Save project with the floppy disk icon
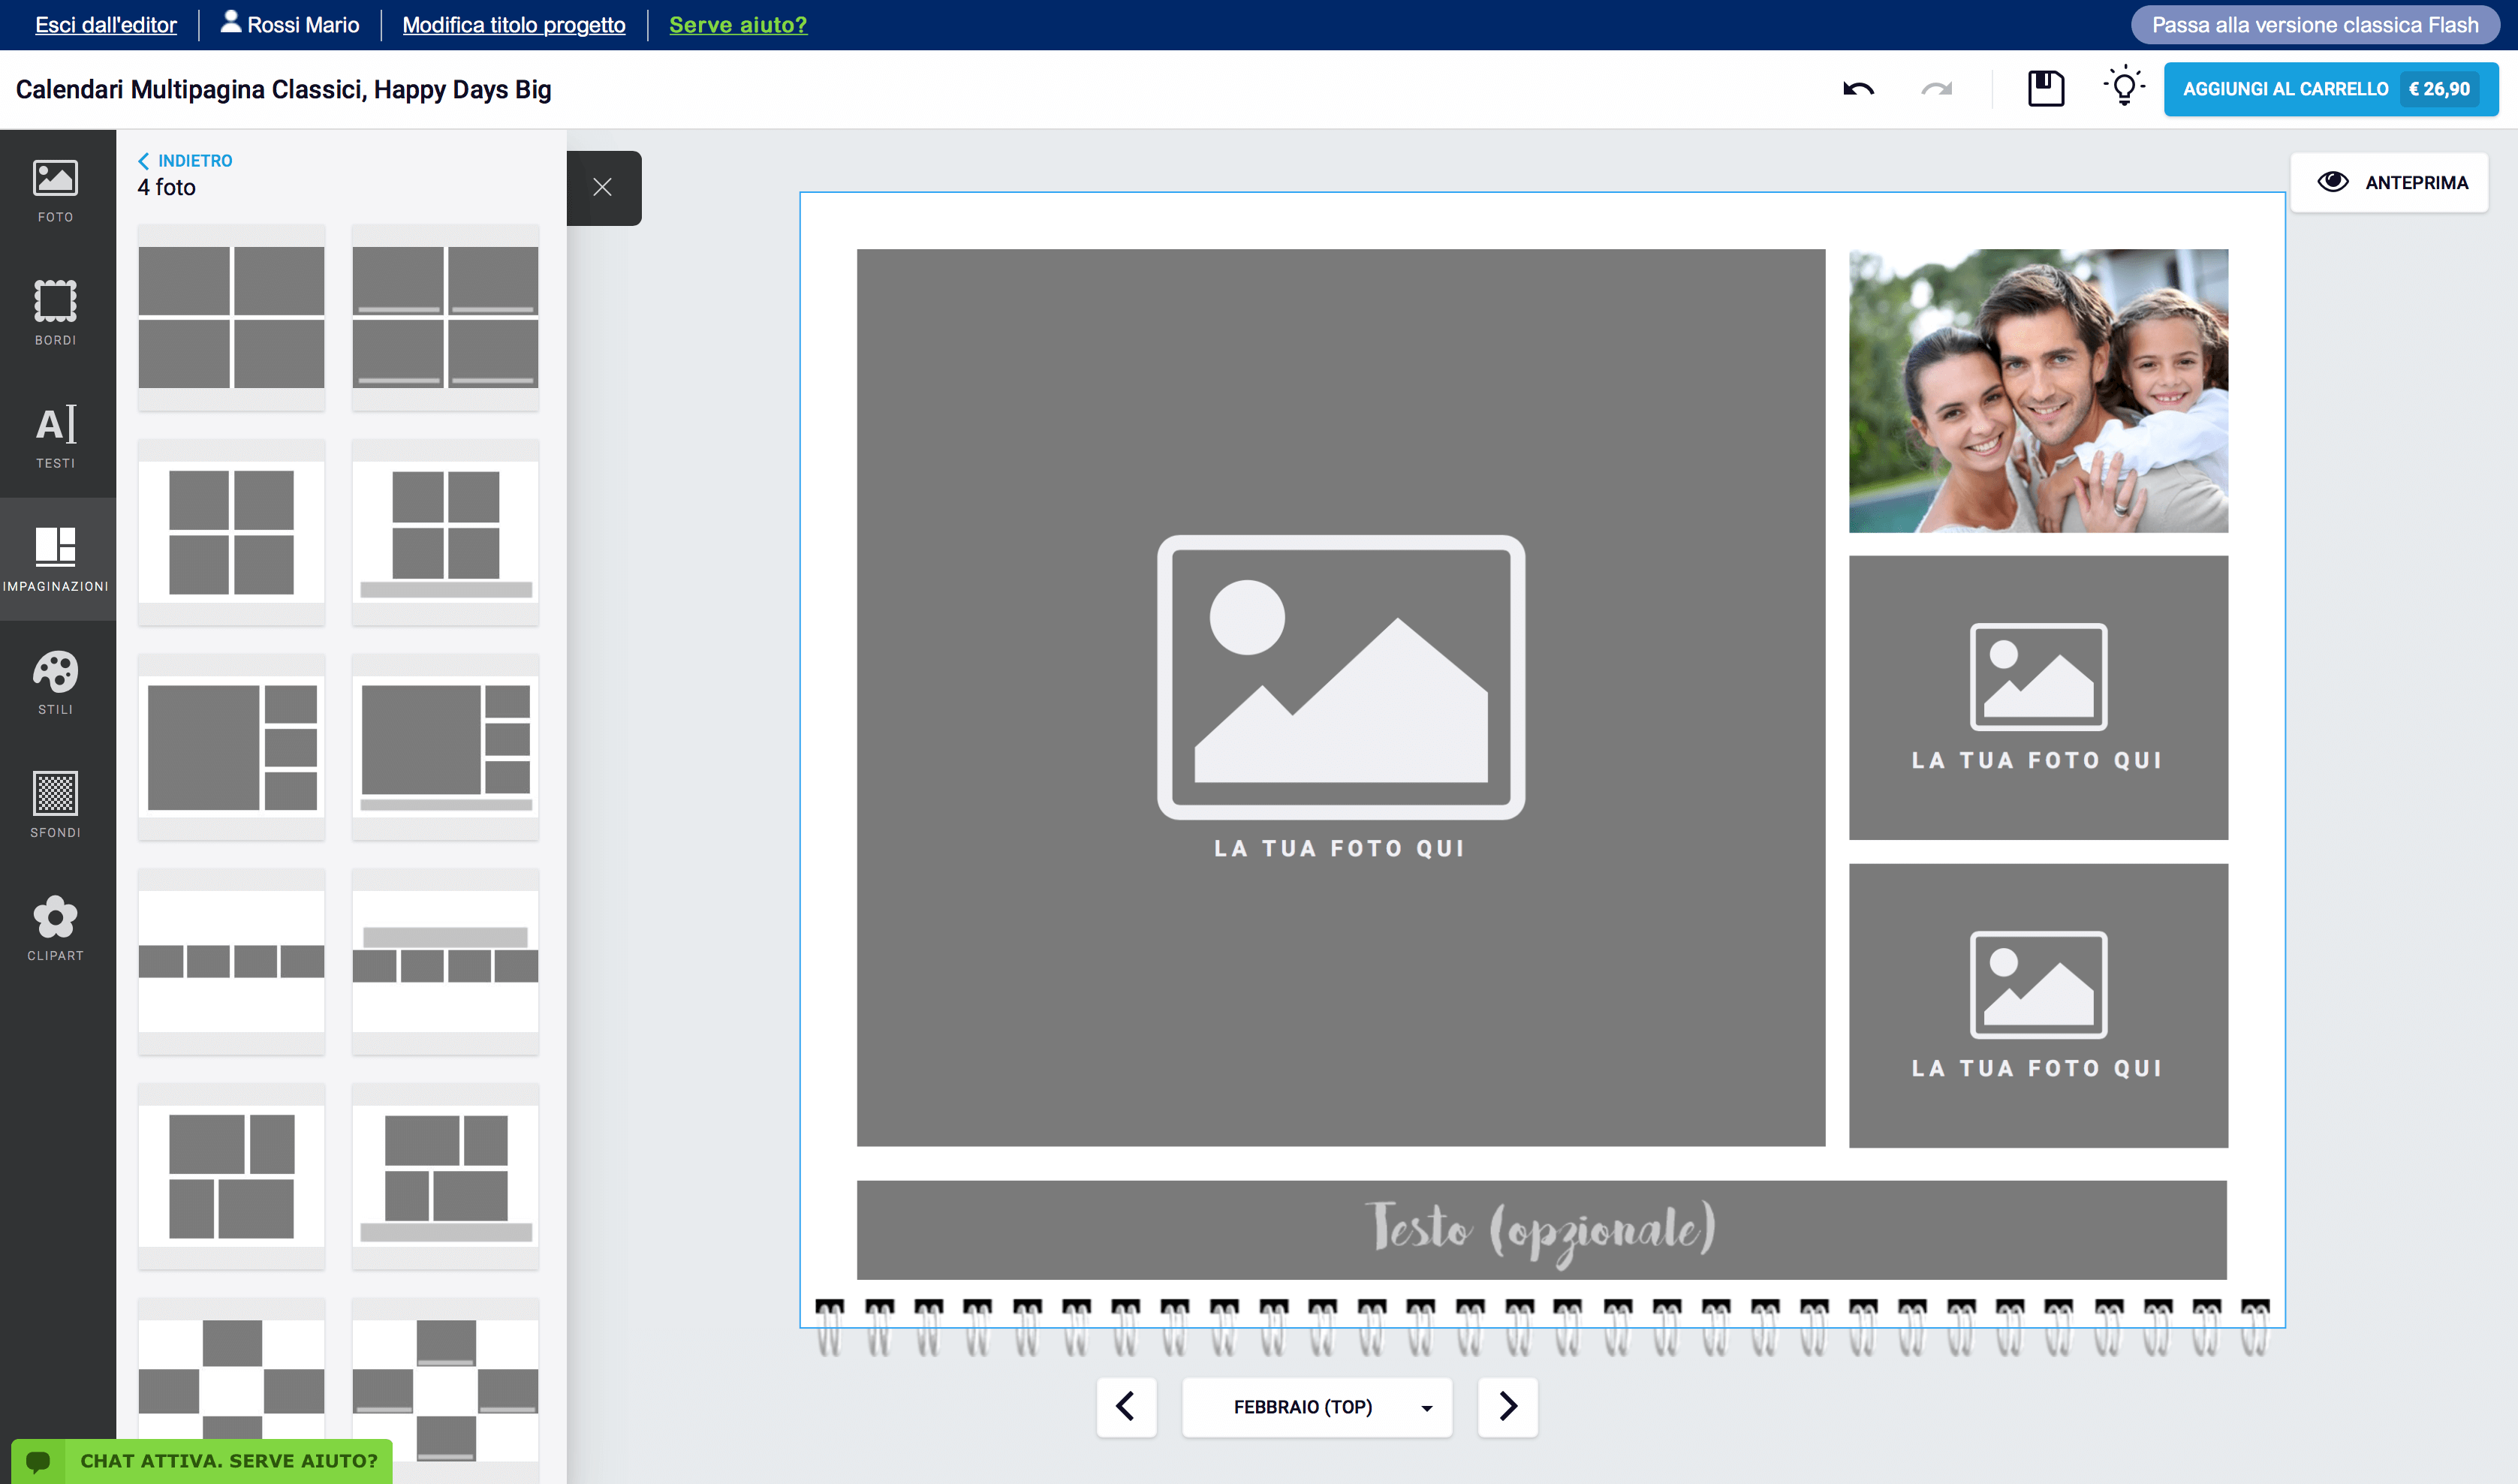This screenshot has width=2518, height=1484. tap(2045, 89)
